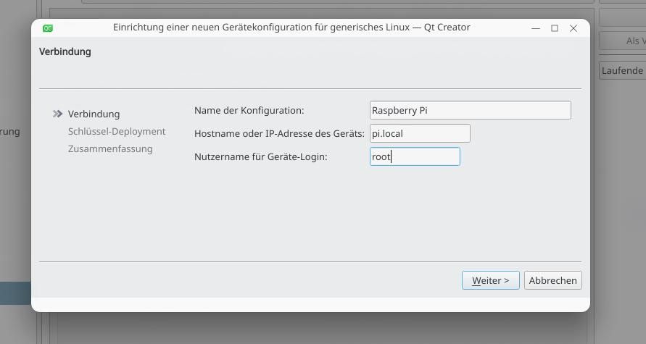Image resolution: width=646 pixels, height=344 pixels.
Task: Click the Verbindung page heading
Action: (65, 52)
